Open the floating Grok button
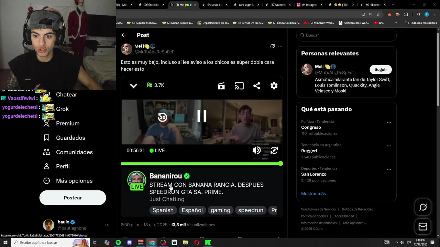440x247 pixels. [x=423, y=207]
